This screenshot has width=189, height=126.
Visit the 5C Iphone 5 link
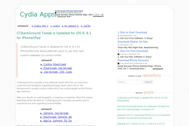click(70, 26)
